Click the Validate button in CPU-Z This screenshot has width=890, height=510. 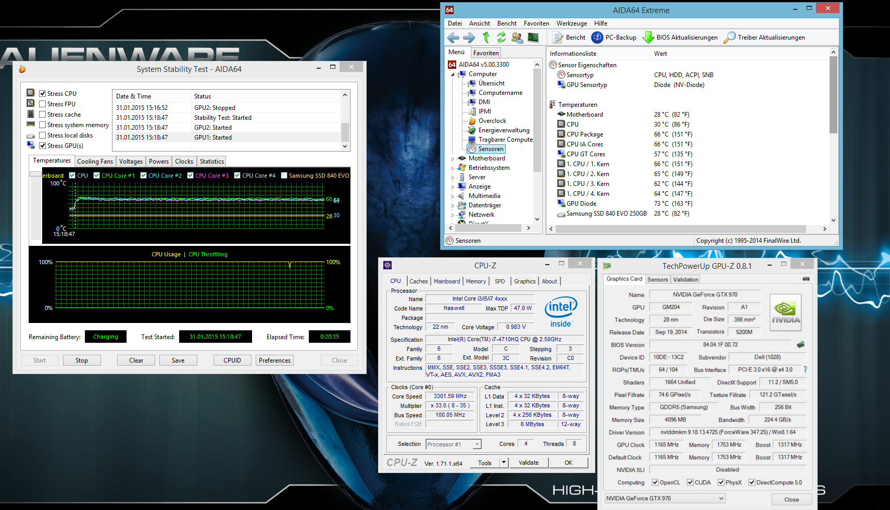click(529, 463)
